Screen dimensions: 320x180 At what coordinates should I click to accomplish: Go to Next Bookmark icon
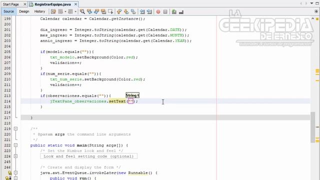coord(126,11)
